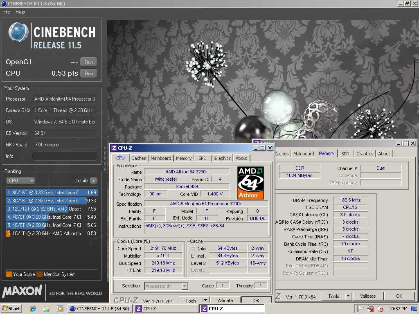The height and width of the screenshot is (314, 419).
Task: Switch to first CPU-Z taskbar button
Action: pos(166,309)
